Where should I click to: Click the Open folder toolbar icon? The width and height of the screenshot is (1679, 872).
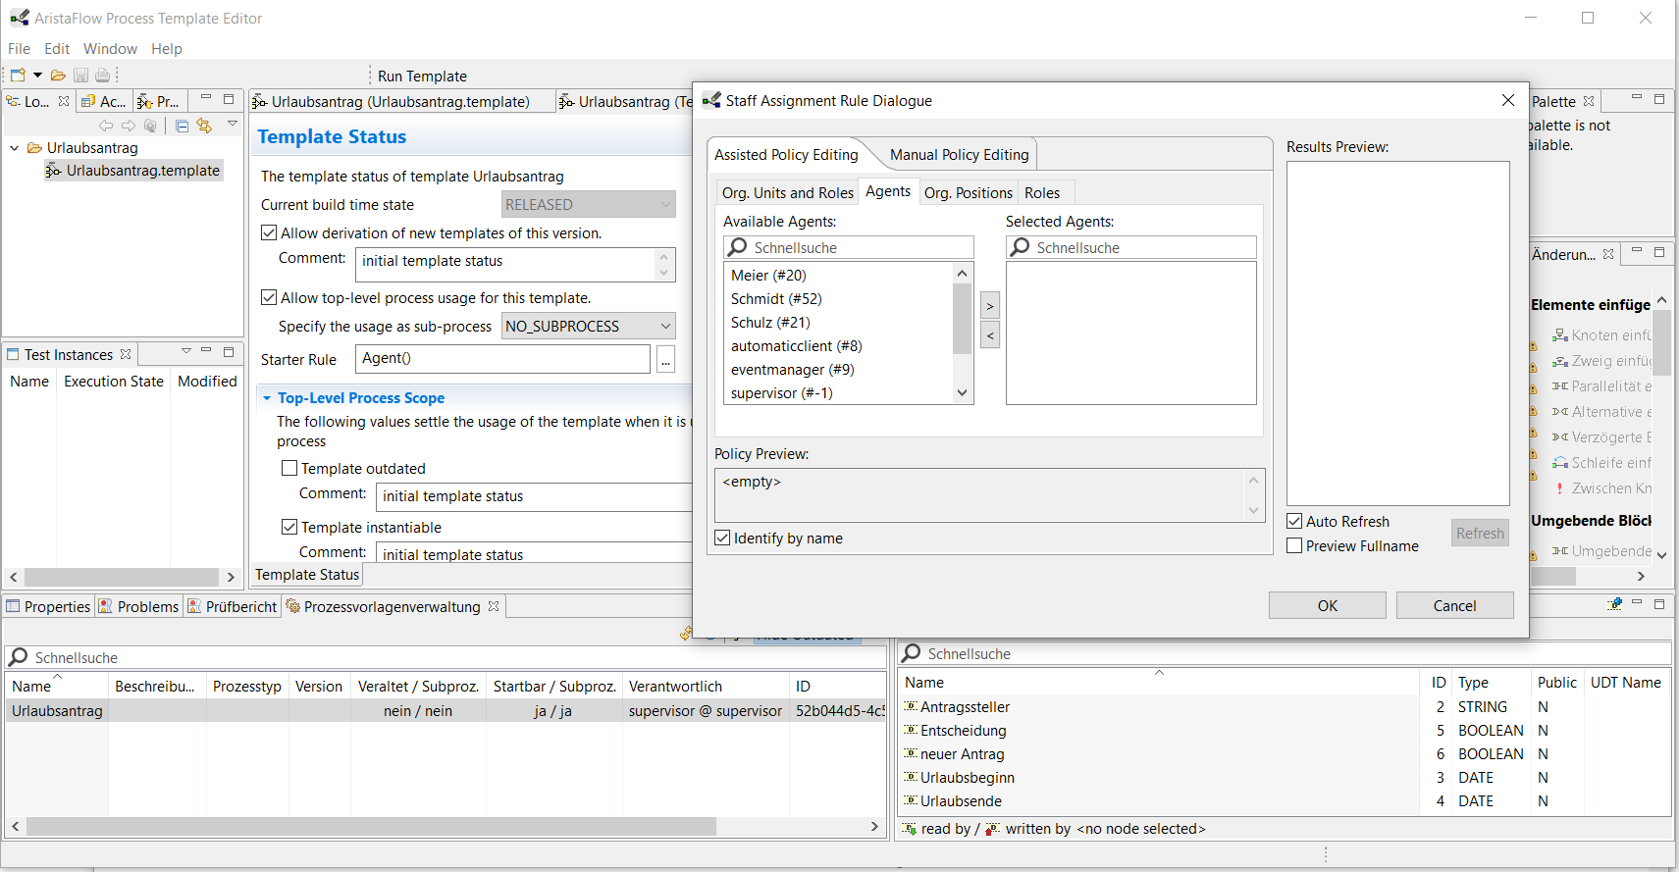click(59, 75)
